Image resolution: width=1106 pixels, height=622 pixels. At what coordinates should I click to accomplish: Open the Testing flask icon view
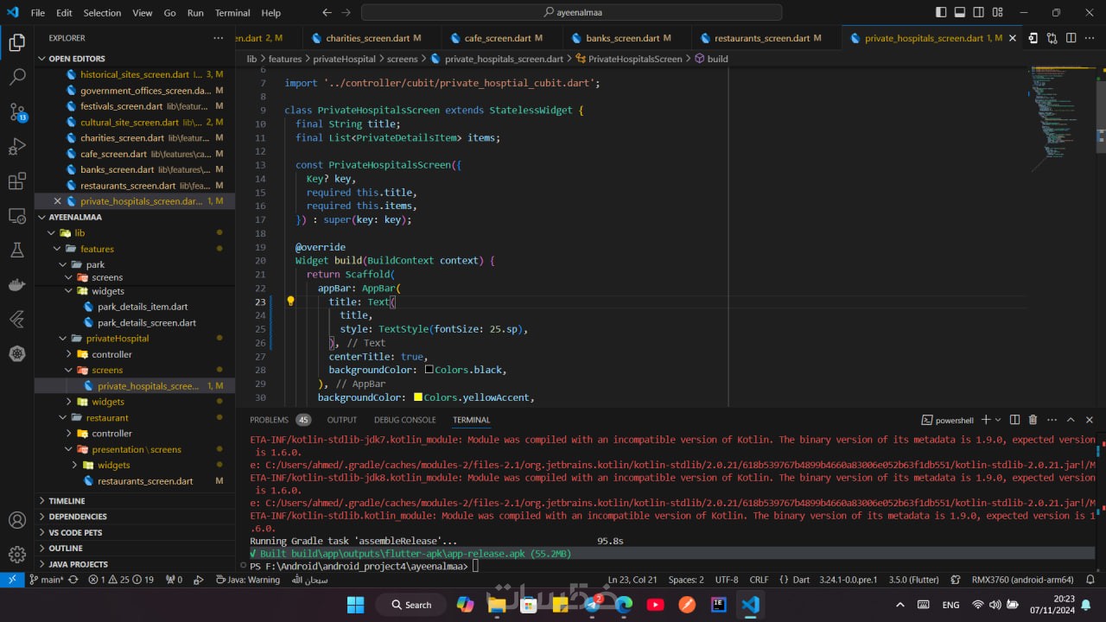(x=17, y=251)
